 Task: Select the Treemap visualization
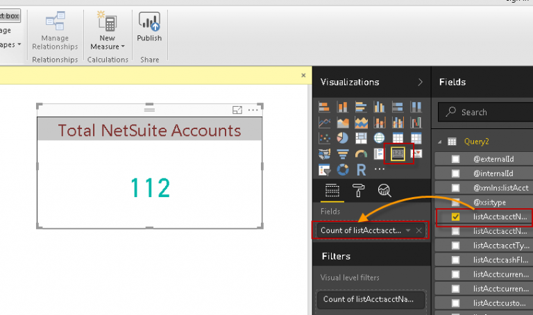coord(361,138)
